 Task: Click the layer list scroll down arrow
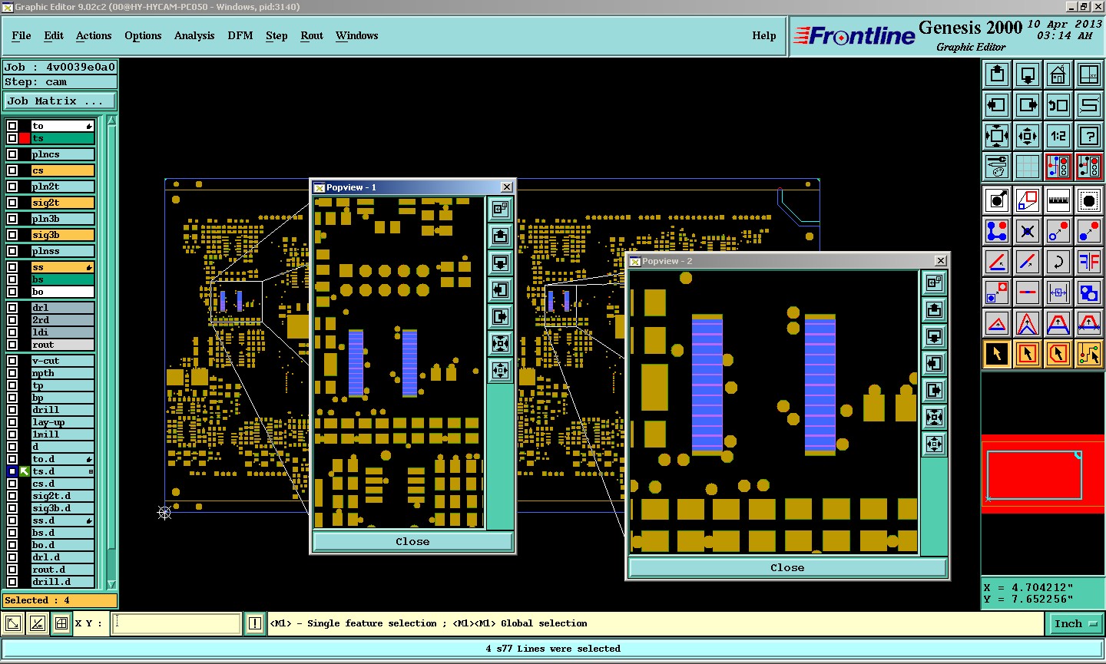[x=111, y=584]
